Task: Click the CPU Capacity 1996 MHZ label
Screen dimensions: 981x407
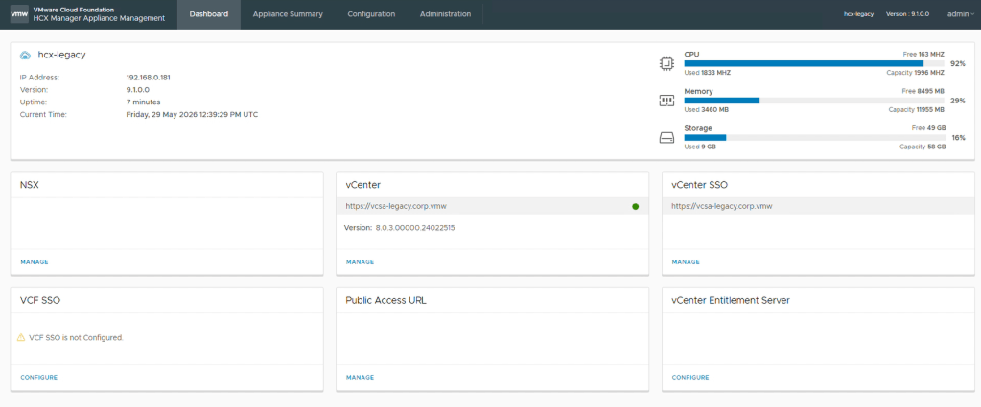Action: 916,73
